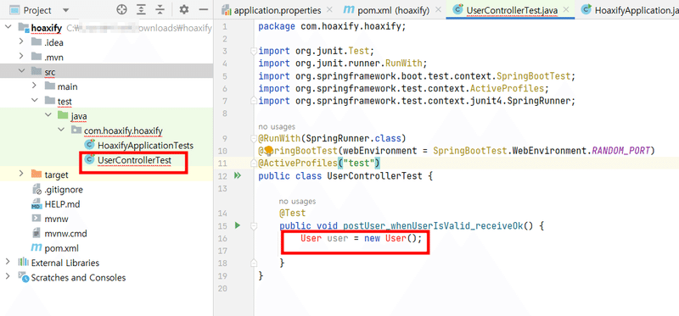Expand the .mvn folder
The width and height of the screenshot is (679, 316).
pyautogui.click(x=21, y=56)
